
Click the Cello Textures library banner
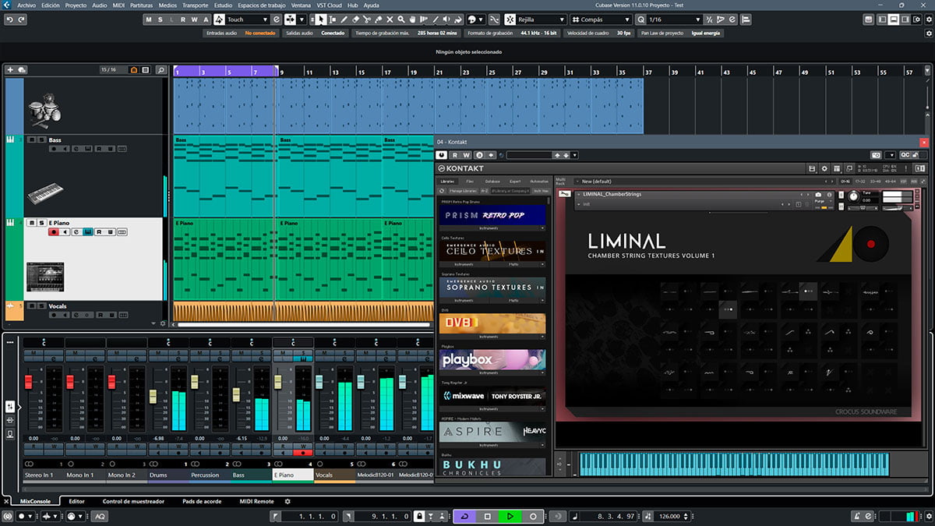coord(492,251)
